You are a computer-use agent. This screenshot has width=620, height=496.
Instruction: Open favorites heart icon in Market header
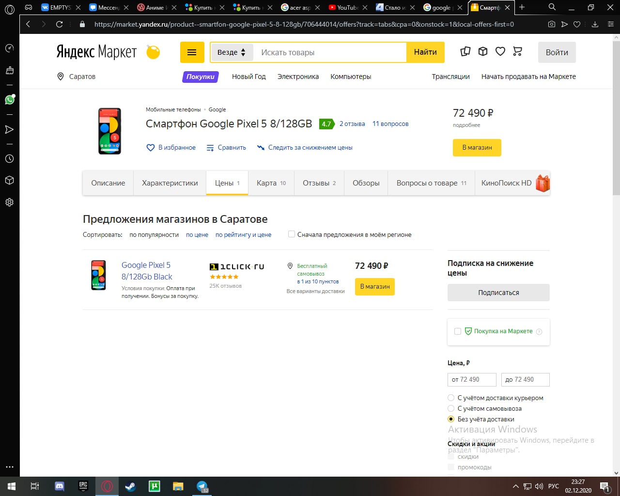point(500,51)
